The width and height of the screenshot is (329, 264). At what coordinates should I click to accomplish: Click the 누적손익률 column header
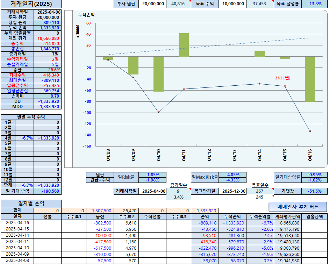[260, 216]
